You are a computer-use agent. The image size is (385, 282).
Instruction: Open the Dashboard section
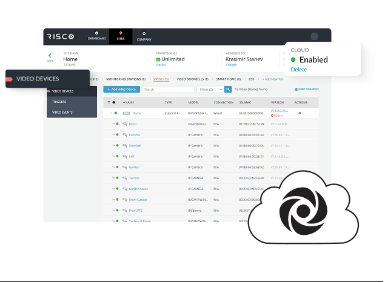click(97, 36)
